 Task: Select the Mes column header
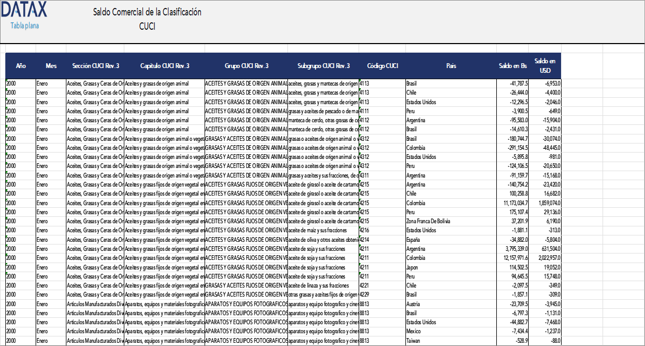(51, 66)
